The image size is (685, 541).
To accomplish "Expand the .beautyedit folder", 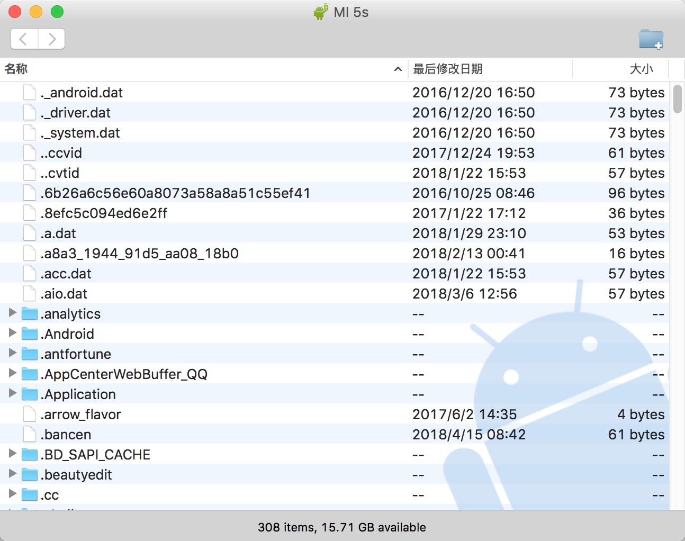I will coord(13,474).
